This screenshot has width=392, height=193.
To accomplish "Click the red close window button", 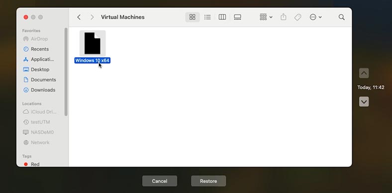I will coord(26,17).
